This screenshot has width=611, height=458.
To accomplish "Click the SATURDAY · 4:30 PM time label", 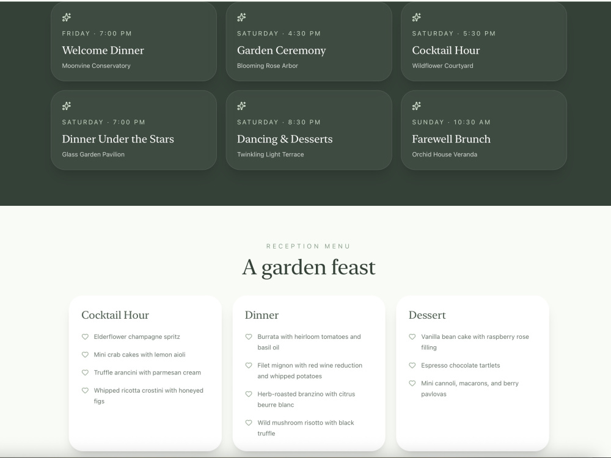I will coord(279,34).
